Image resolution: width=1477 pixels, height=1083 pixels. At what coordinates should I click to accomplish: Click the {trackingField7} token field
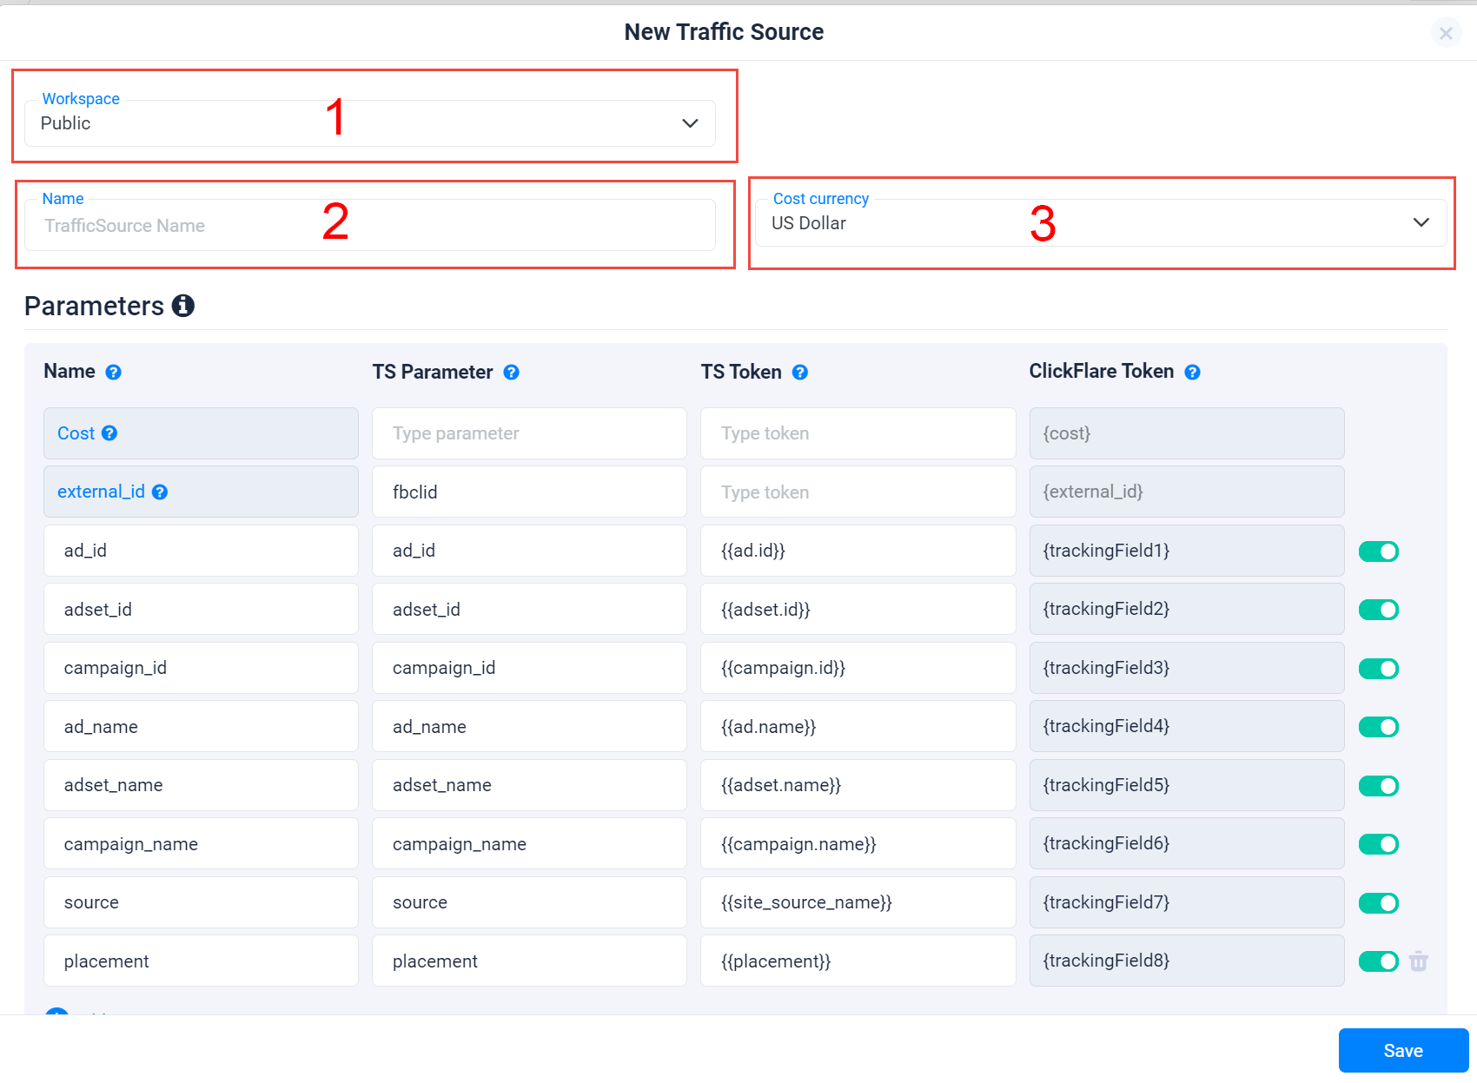coord(1187,902)
